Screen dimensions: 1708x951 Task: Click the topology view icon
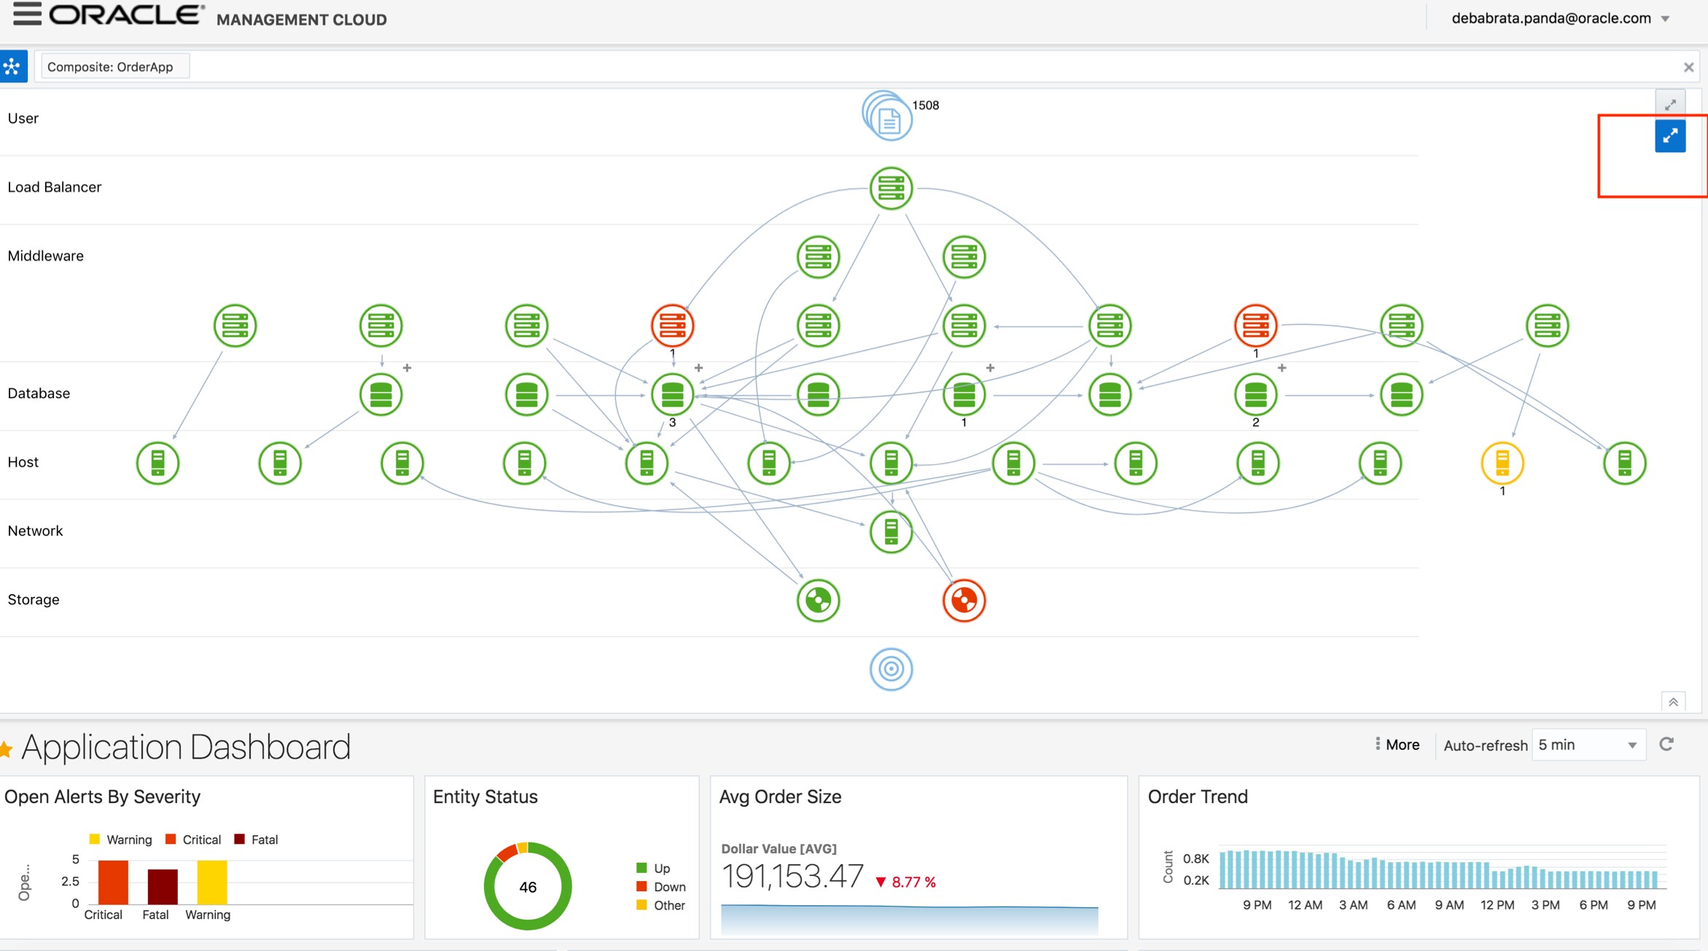click(x=13, y=67)
